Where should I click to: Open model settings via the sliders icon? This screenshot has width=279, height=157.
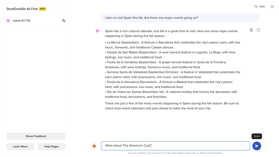pyautogui.click(x=63, y=20)
